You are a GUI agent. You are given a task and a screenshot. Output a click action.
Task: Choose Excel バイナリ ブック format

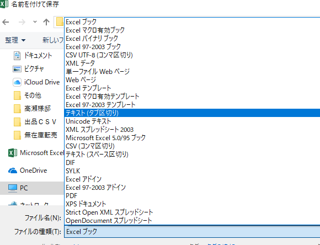pos(192,39)
